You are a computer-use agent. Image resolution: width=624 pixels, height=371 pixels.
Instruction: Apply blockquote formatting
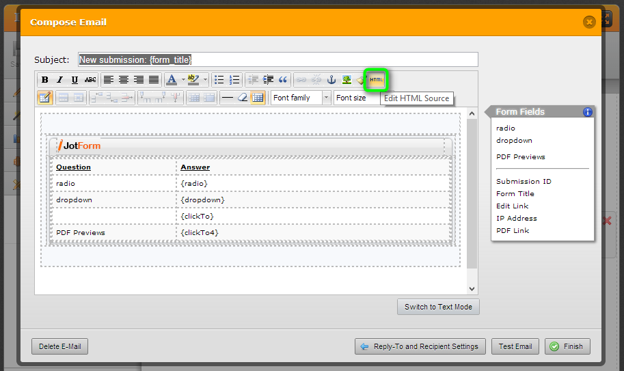283,80
